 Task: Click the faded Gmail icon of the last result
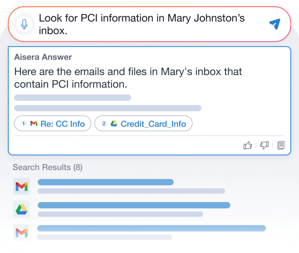(22, 233)
